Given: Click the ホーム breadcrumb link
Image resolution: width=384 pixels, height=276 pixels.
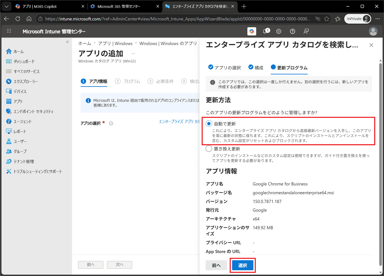Looking at the screenshot, I should click(x=84, y=43).
